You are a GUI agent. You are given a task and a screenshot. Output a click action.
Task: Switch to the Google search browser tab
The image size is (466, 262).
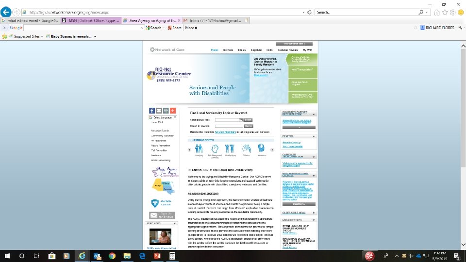click(x=30, y=20)
